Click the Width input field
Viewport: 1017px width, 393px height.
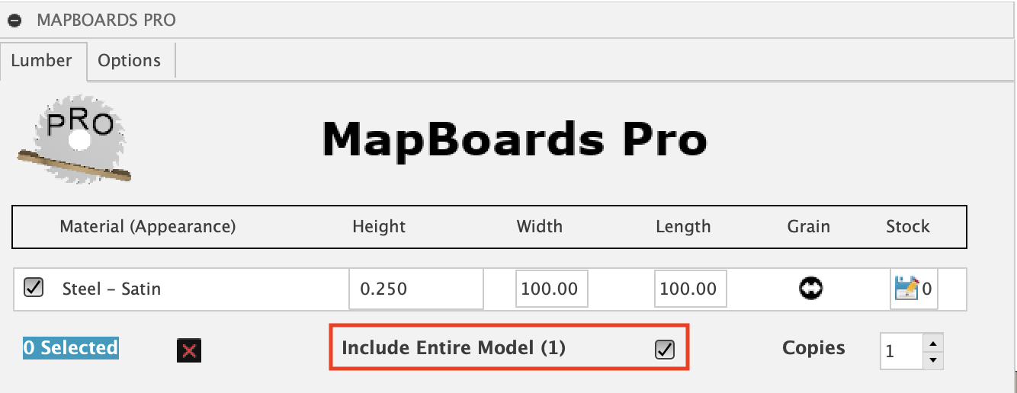pyautogui.click(x=551, y=289)
